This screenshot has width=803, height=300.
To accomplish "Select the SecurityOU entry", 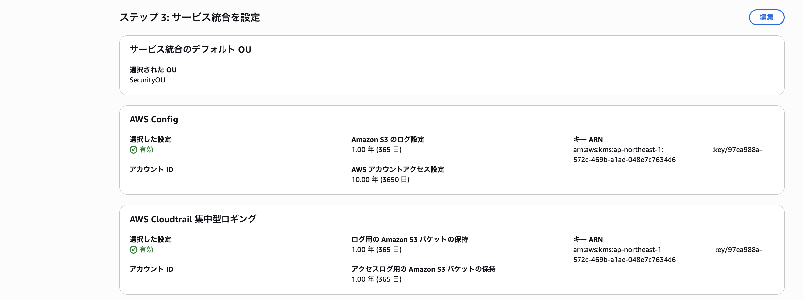I will [x=147, y=80].
